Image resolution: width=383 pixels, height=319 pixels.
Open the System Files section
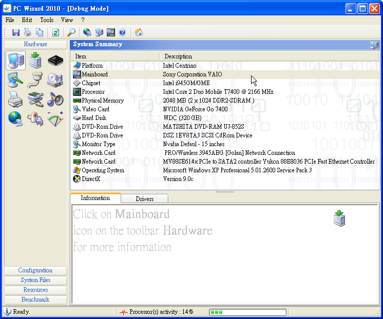click(35, 280)
